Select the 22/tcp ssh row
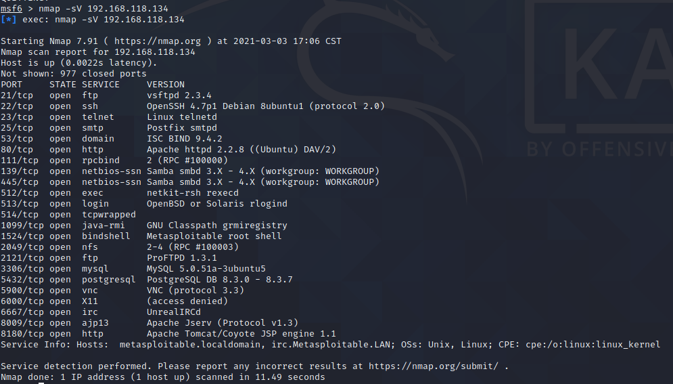The image size is (673, 384). pyautogui.click(x=193, y=106)
